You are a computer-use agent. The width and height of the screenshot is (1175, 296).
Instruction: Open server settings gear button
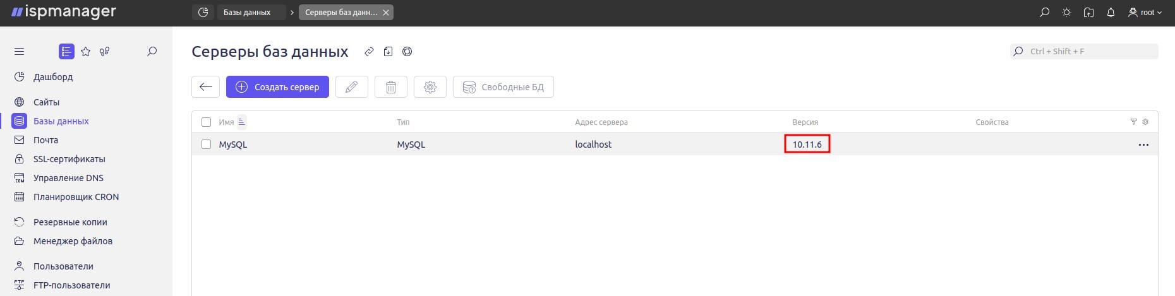430,87
